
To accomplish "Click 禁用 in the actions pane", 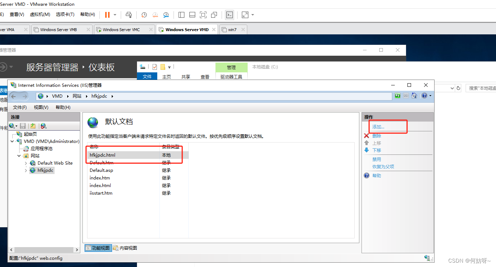I will (377, 160).
